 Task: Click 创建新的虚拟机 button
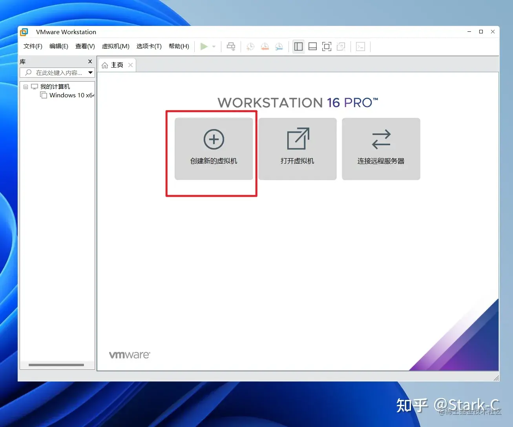click(214, 149)
